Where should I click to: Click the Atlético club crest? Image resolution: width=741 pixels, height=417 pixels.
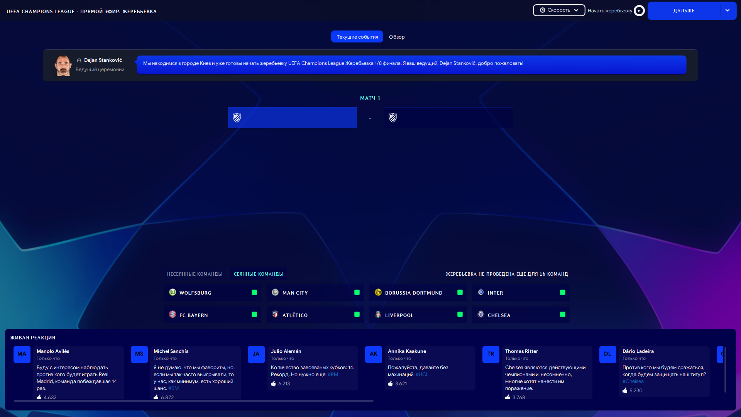click(275, 314)
